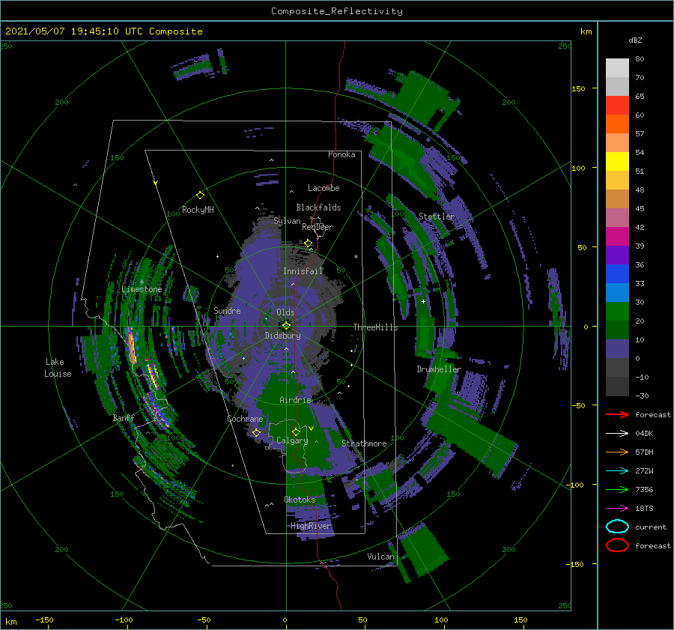Click the Okotoks city label
This screenshot has height=630, width=674.
300,500
